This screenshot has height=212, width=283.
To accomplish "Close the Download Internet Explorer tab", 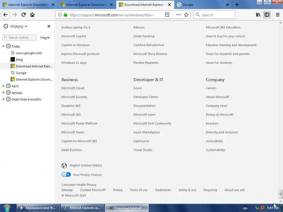I will click(169, 5).
